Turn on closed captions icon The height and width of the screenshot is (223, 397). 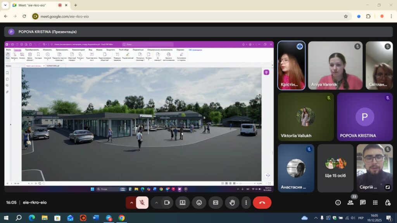(216, 202)
